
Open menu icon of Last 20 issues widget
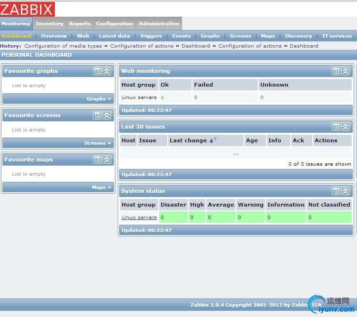coord(336,127)
